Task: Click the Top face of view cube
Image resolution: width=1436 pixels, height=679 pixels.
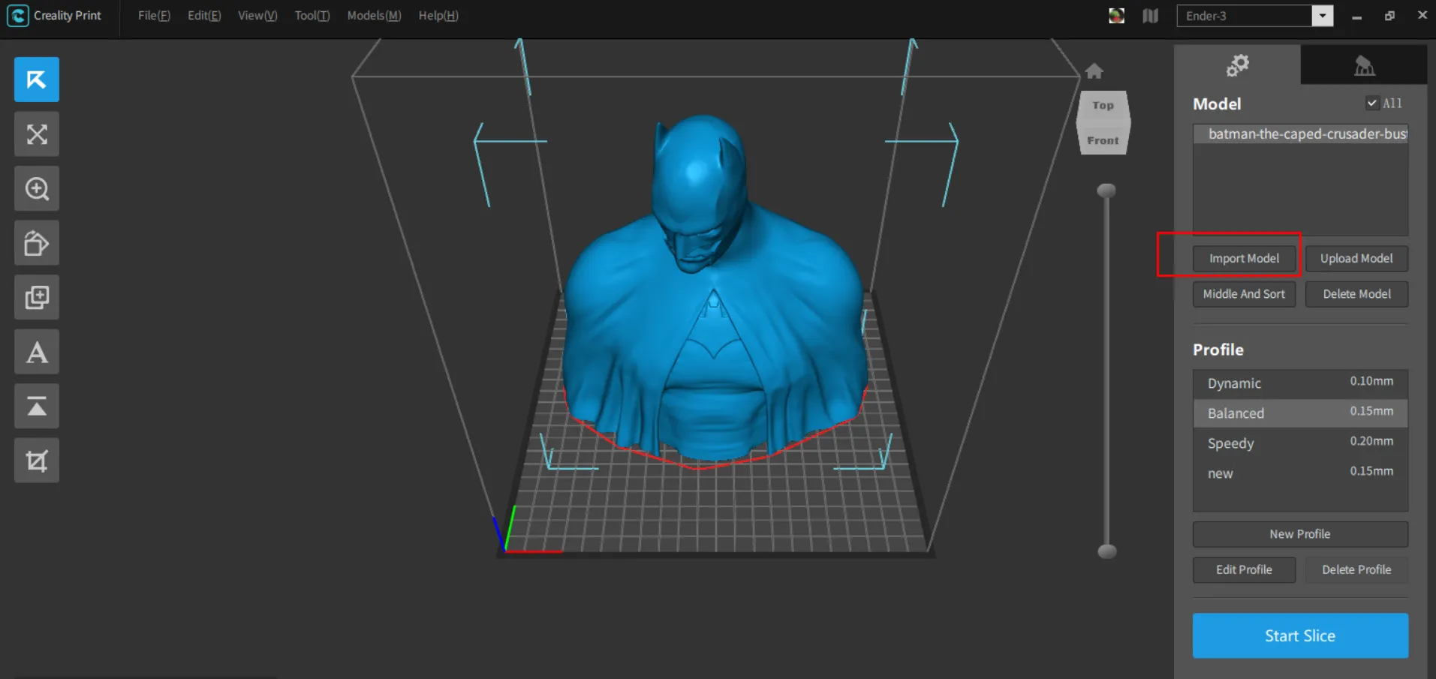Action: point(1103,106)
